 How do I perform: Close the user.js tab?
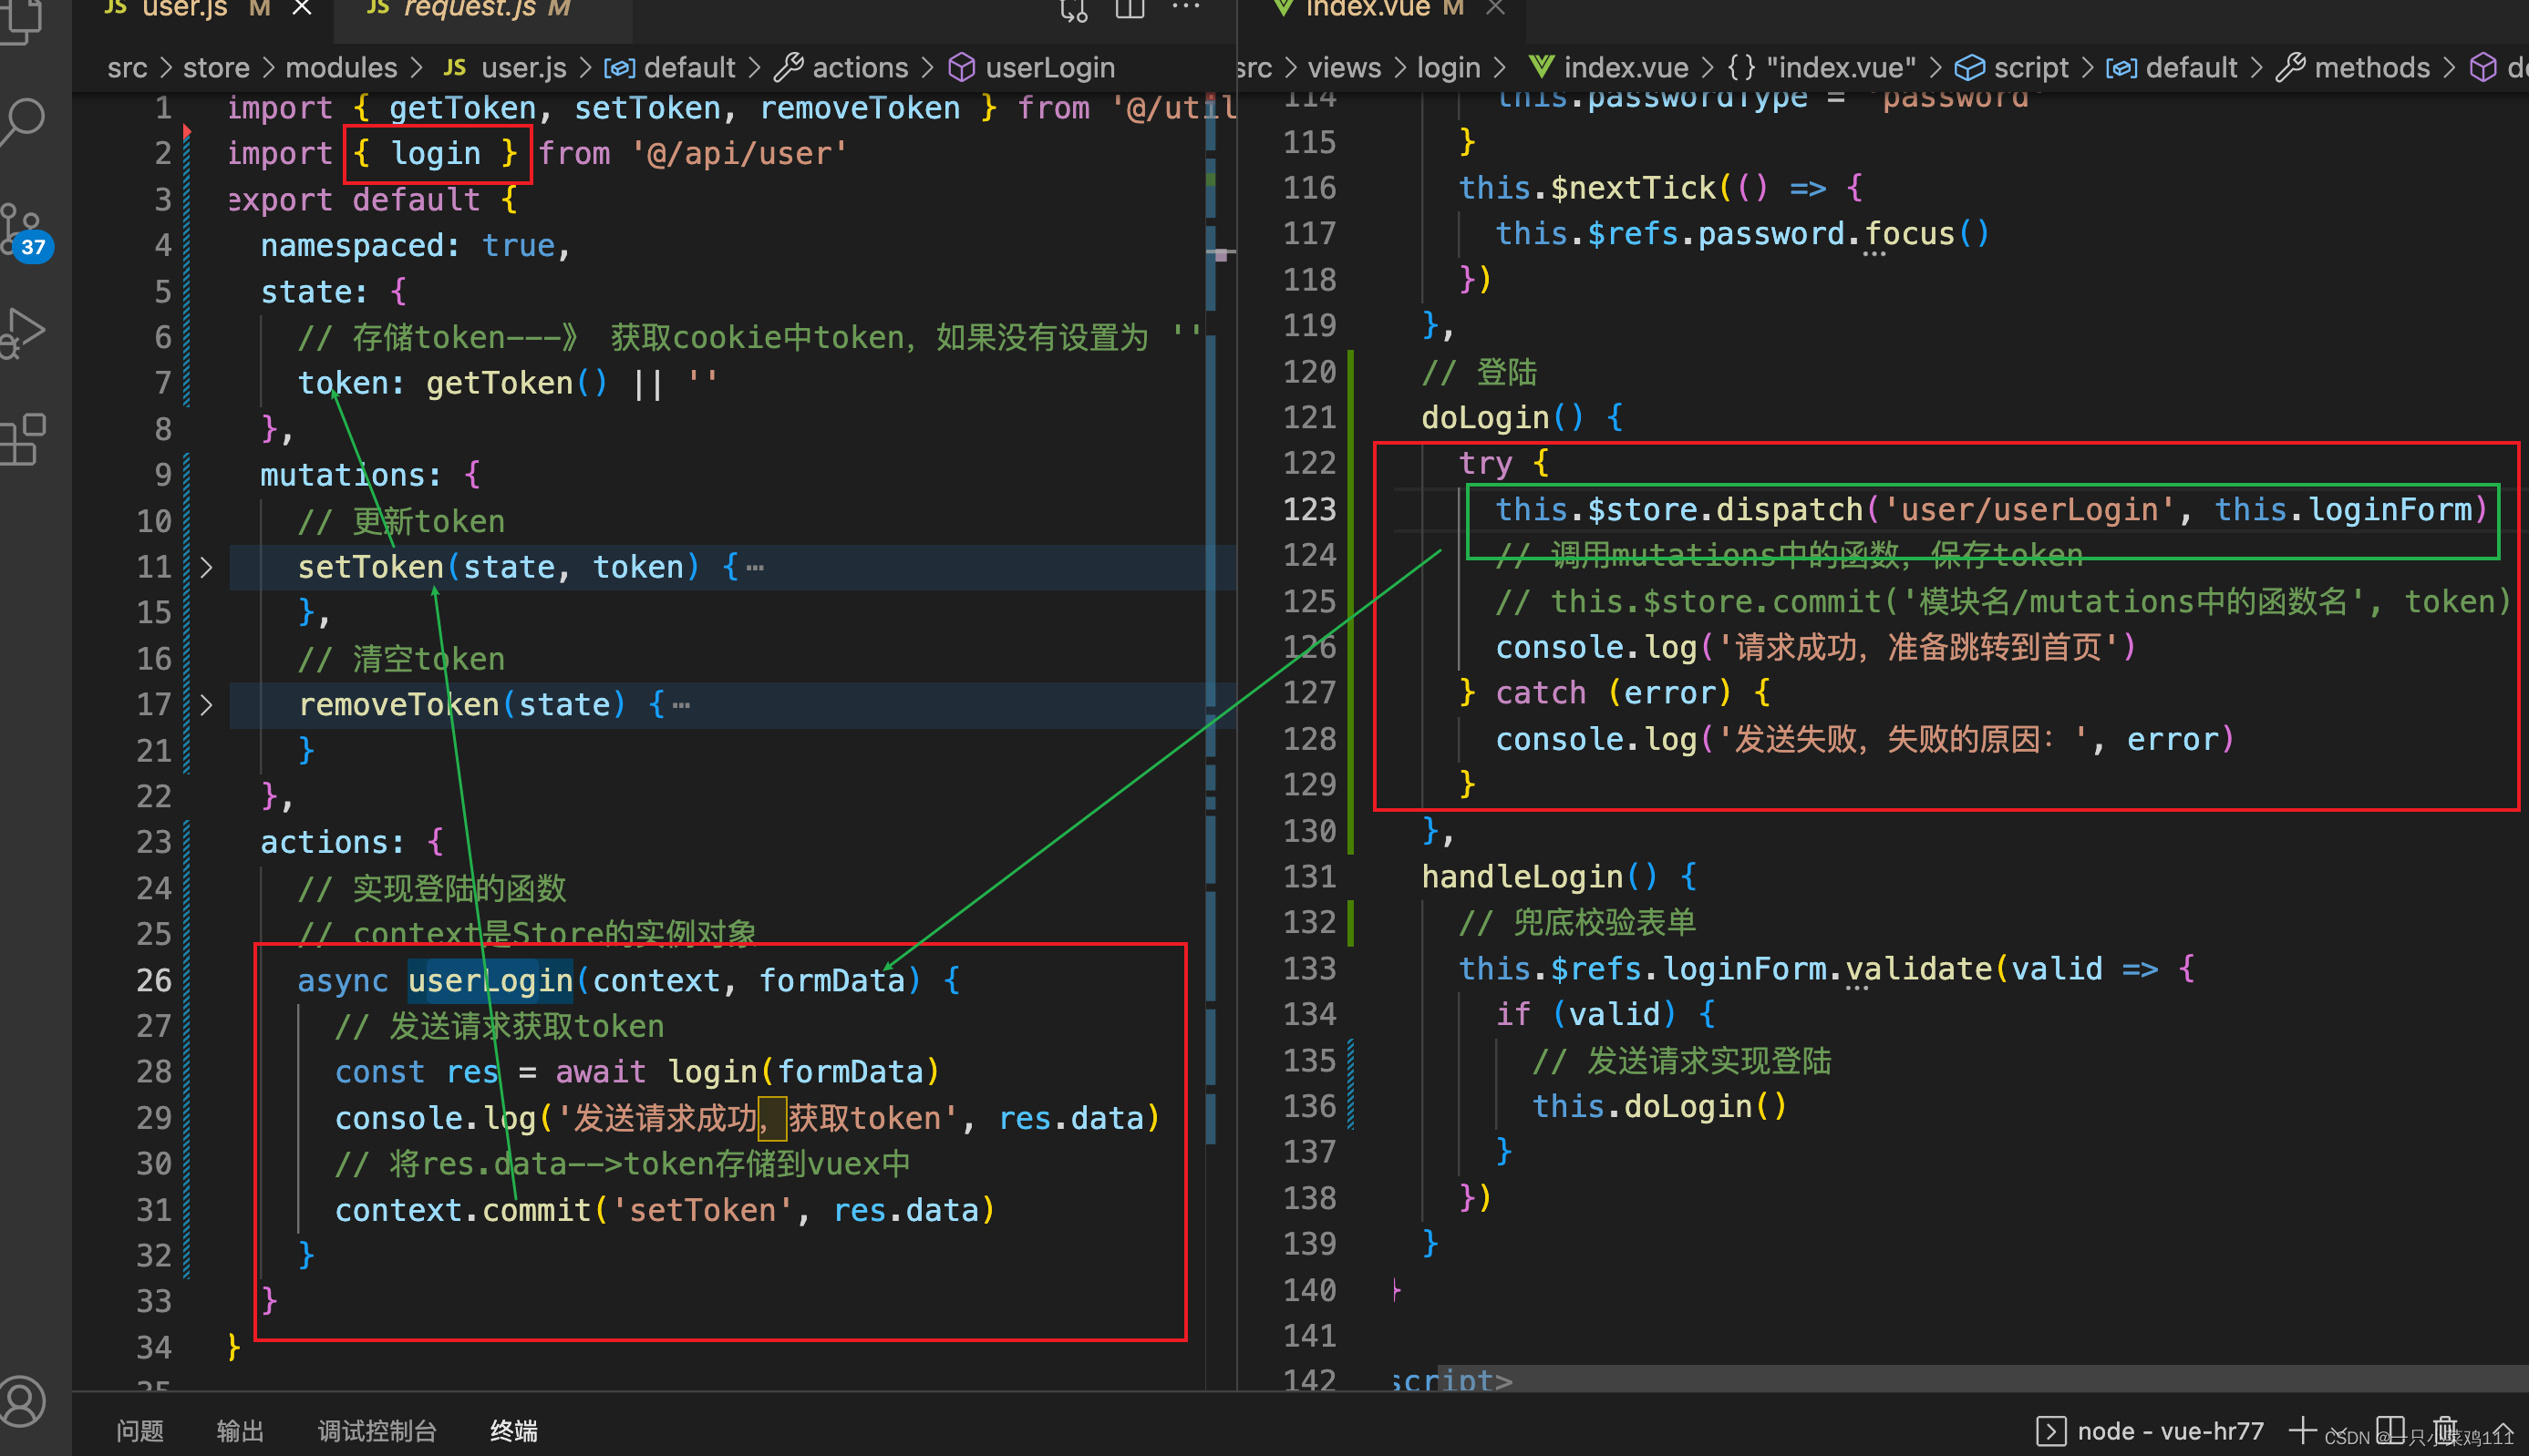click(x=302, y=9)
